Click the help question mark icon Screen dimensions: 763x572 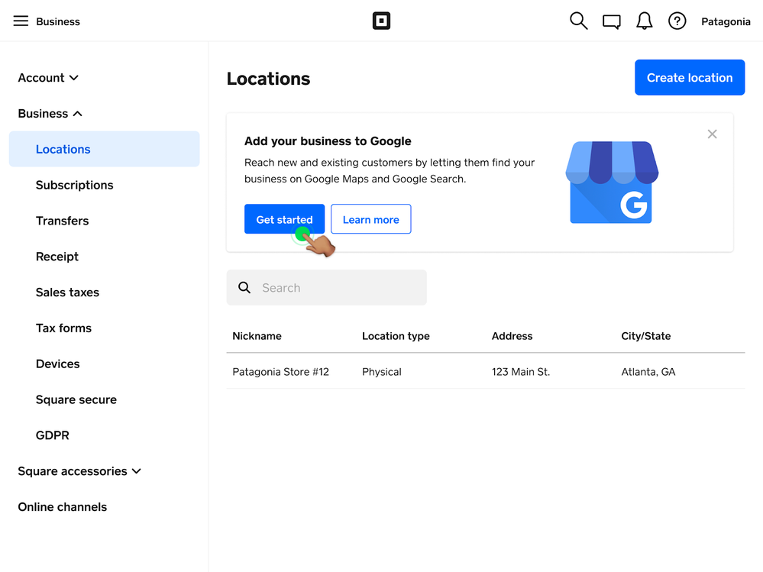[x=677, y=21]
